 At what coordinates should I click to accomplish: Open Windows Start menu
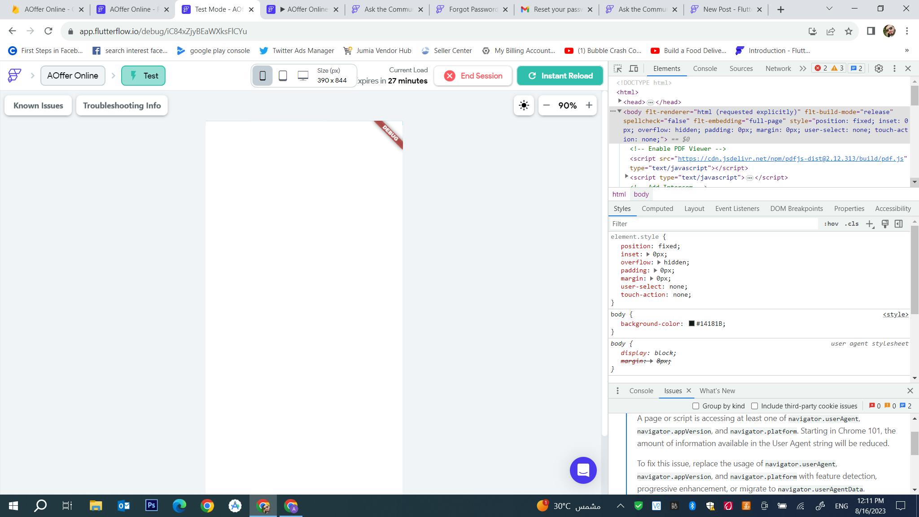13,506
